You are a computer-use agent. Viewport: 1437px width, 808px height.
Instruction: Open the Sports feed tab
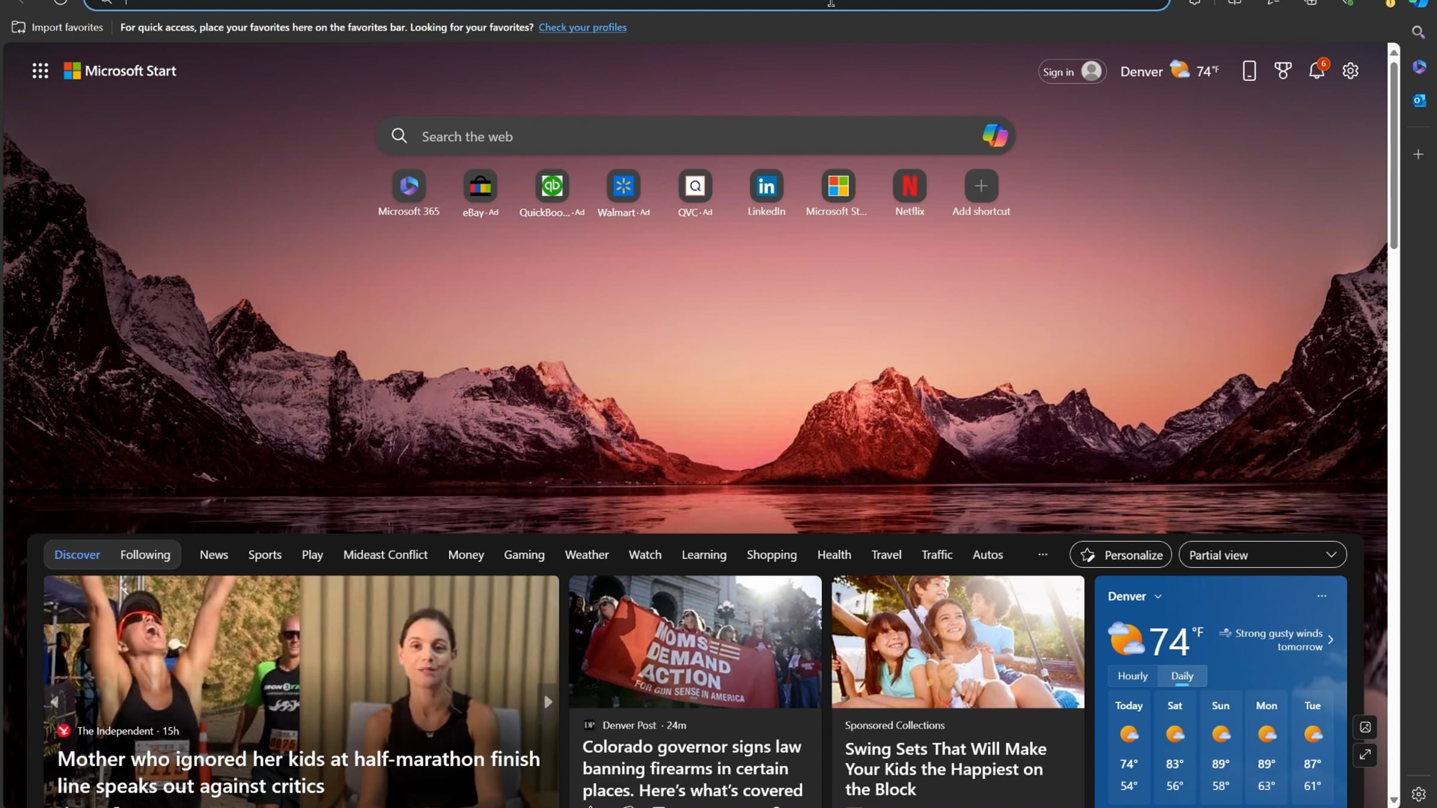265,555
